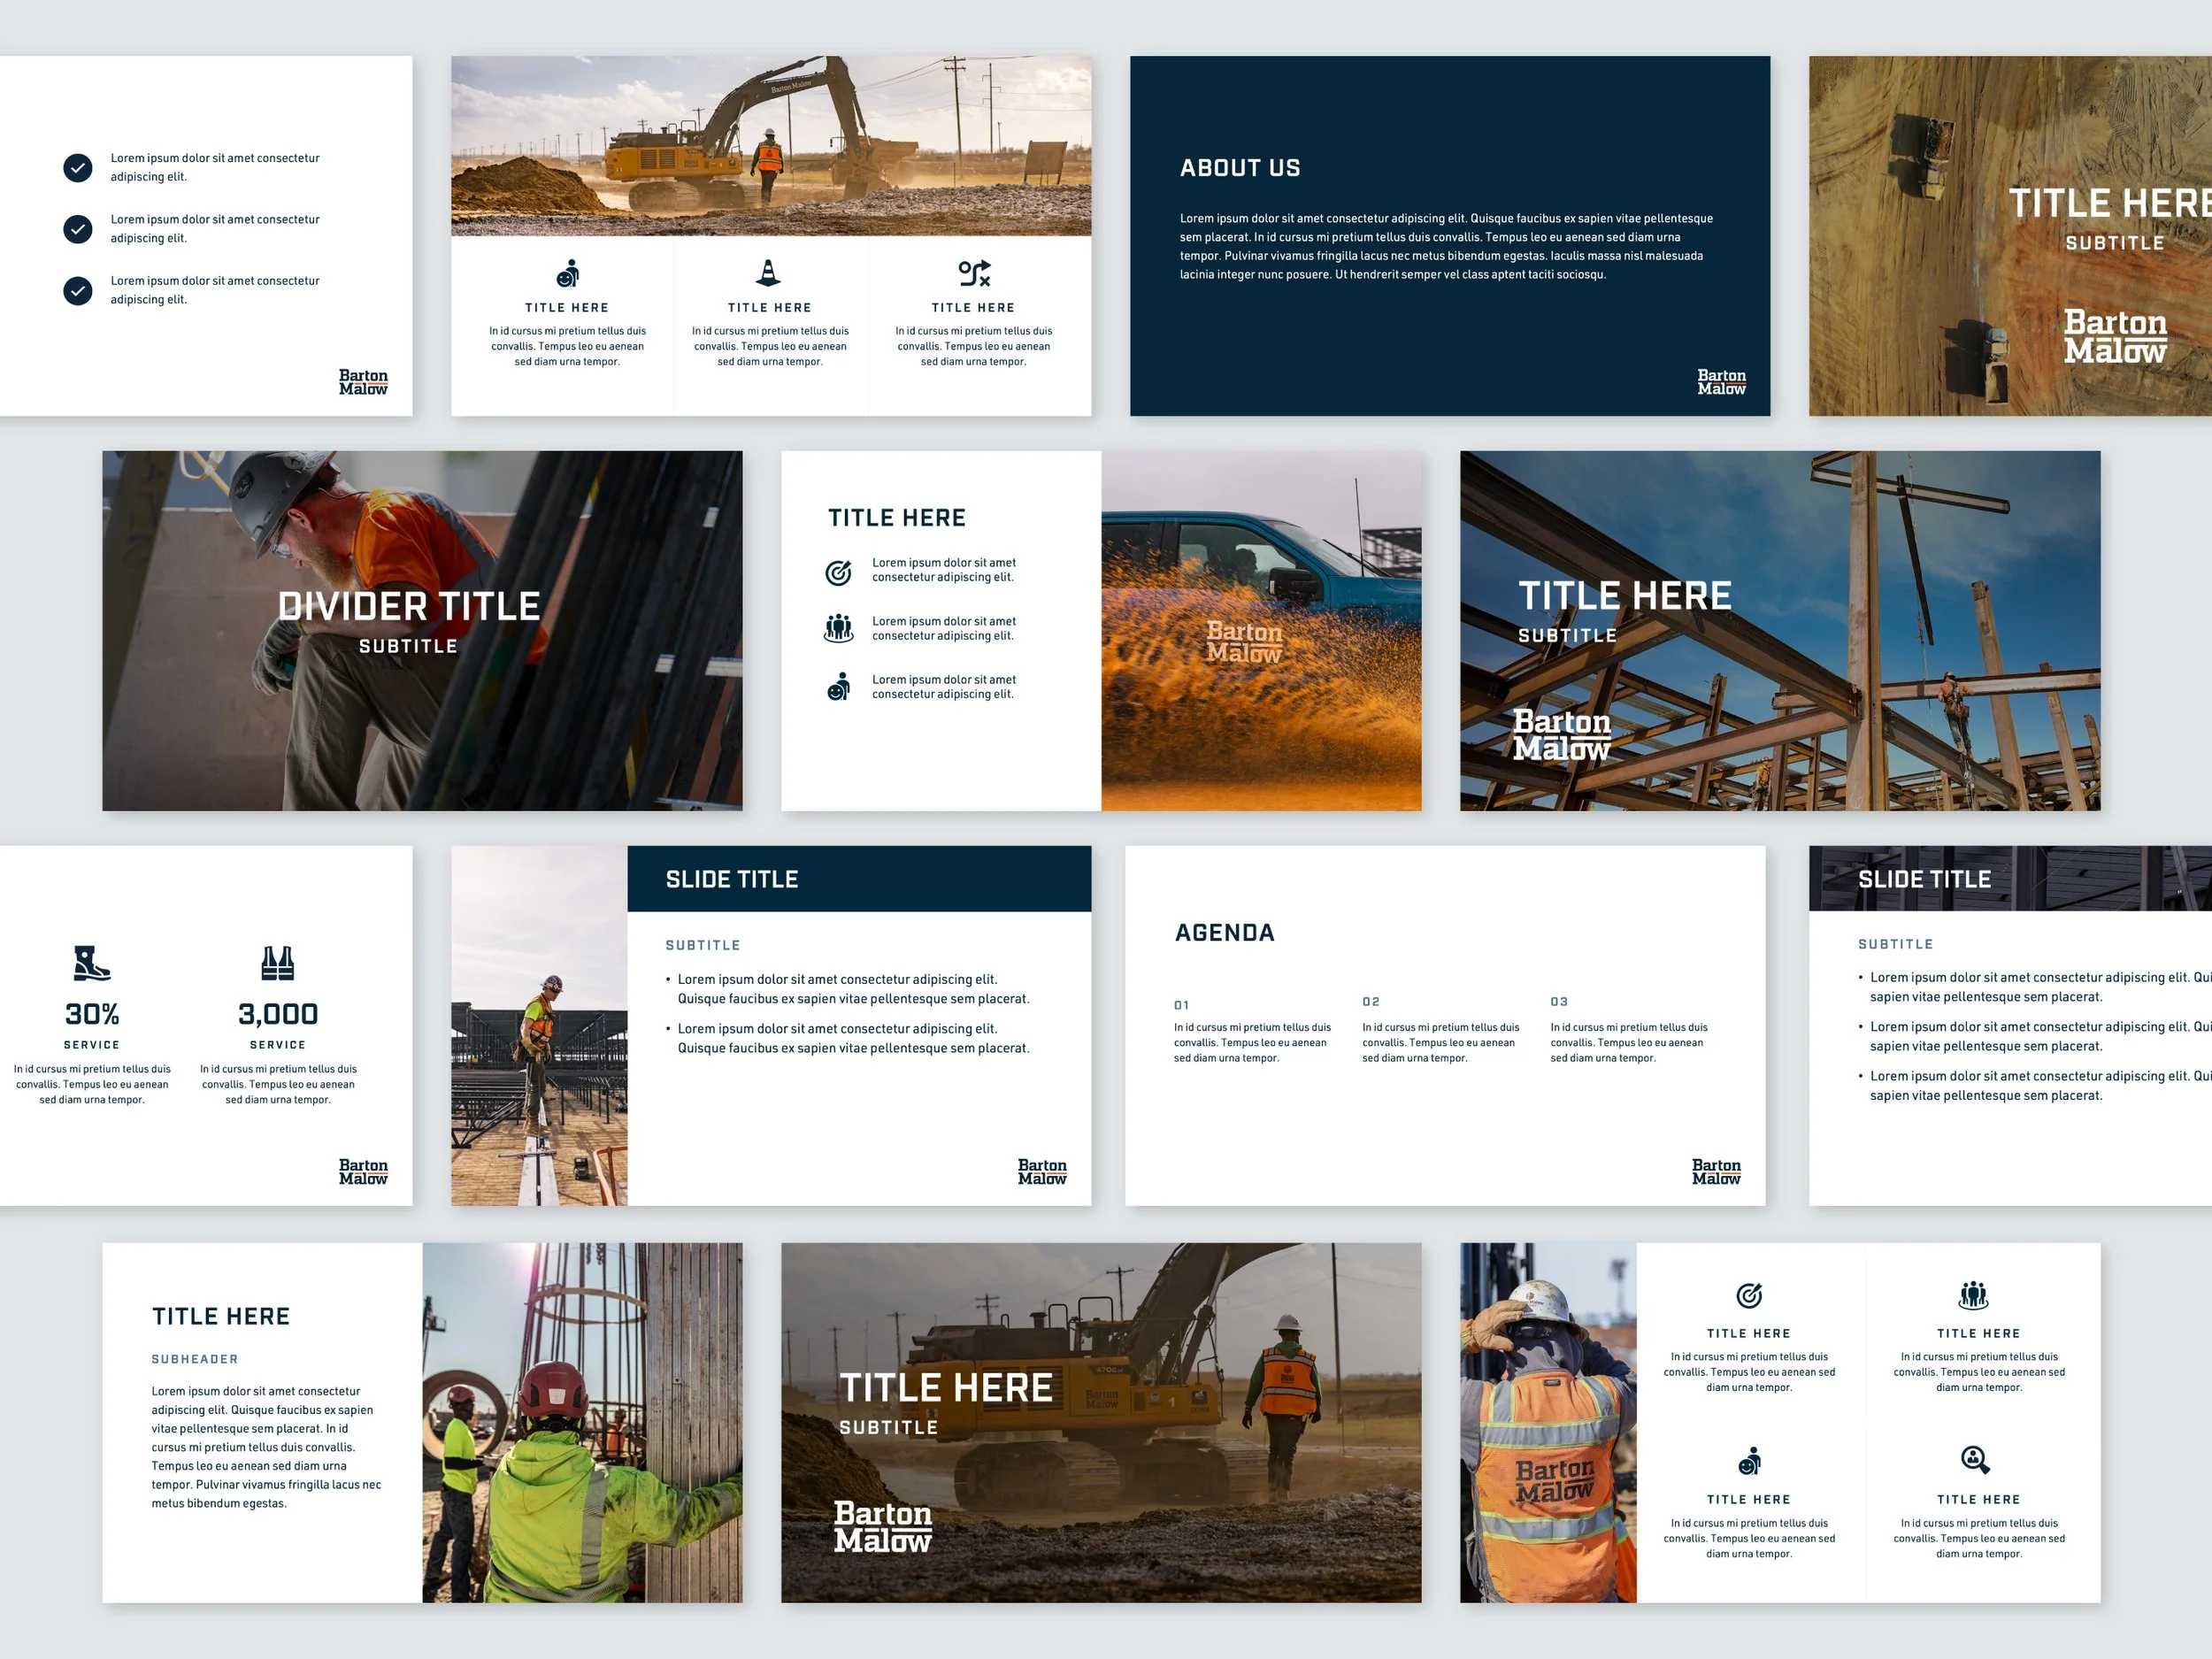Click the people group icon in the four-icon grid slide
Screen dimensions: 2212x1659
coord(1973,1295)
